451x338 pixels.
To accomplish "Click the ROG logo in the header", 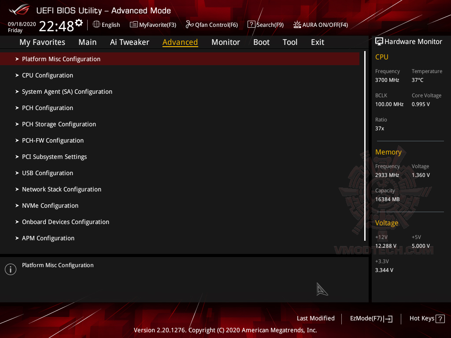I will tap(18, 10).
